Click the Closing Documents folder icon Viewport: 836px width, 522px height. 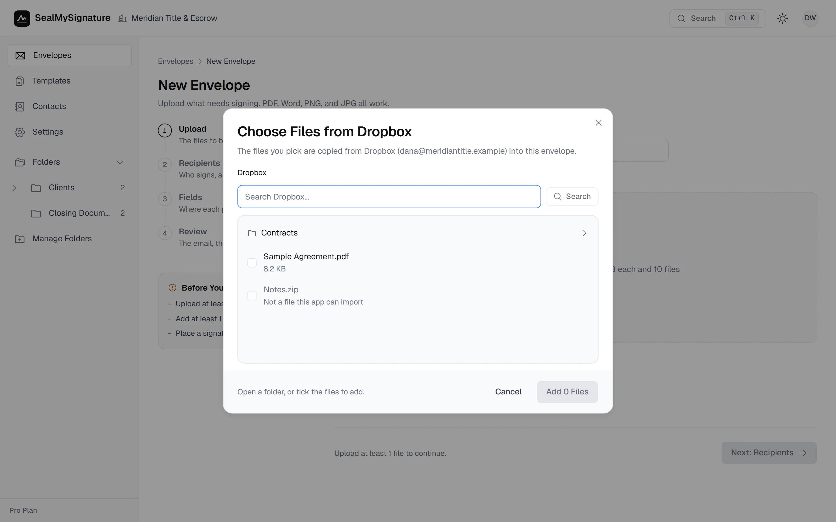36,213
